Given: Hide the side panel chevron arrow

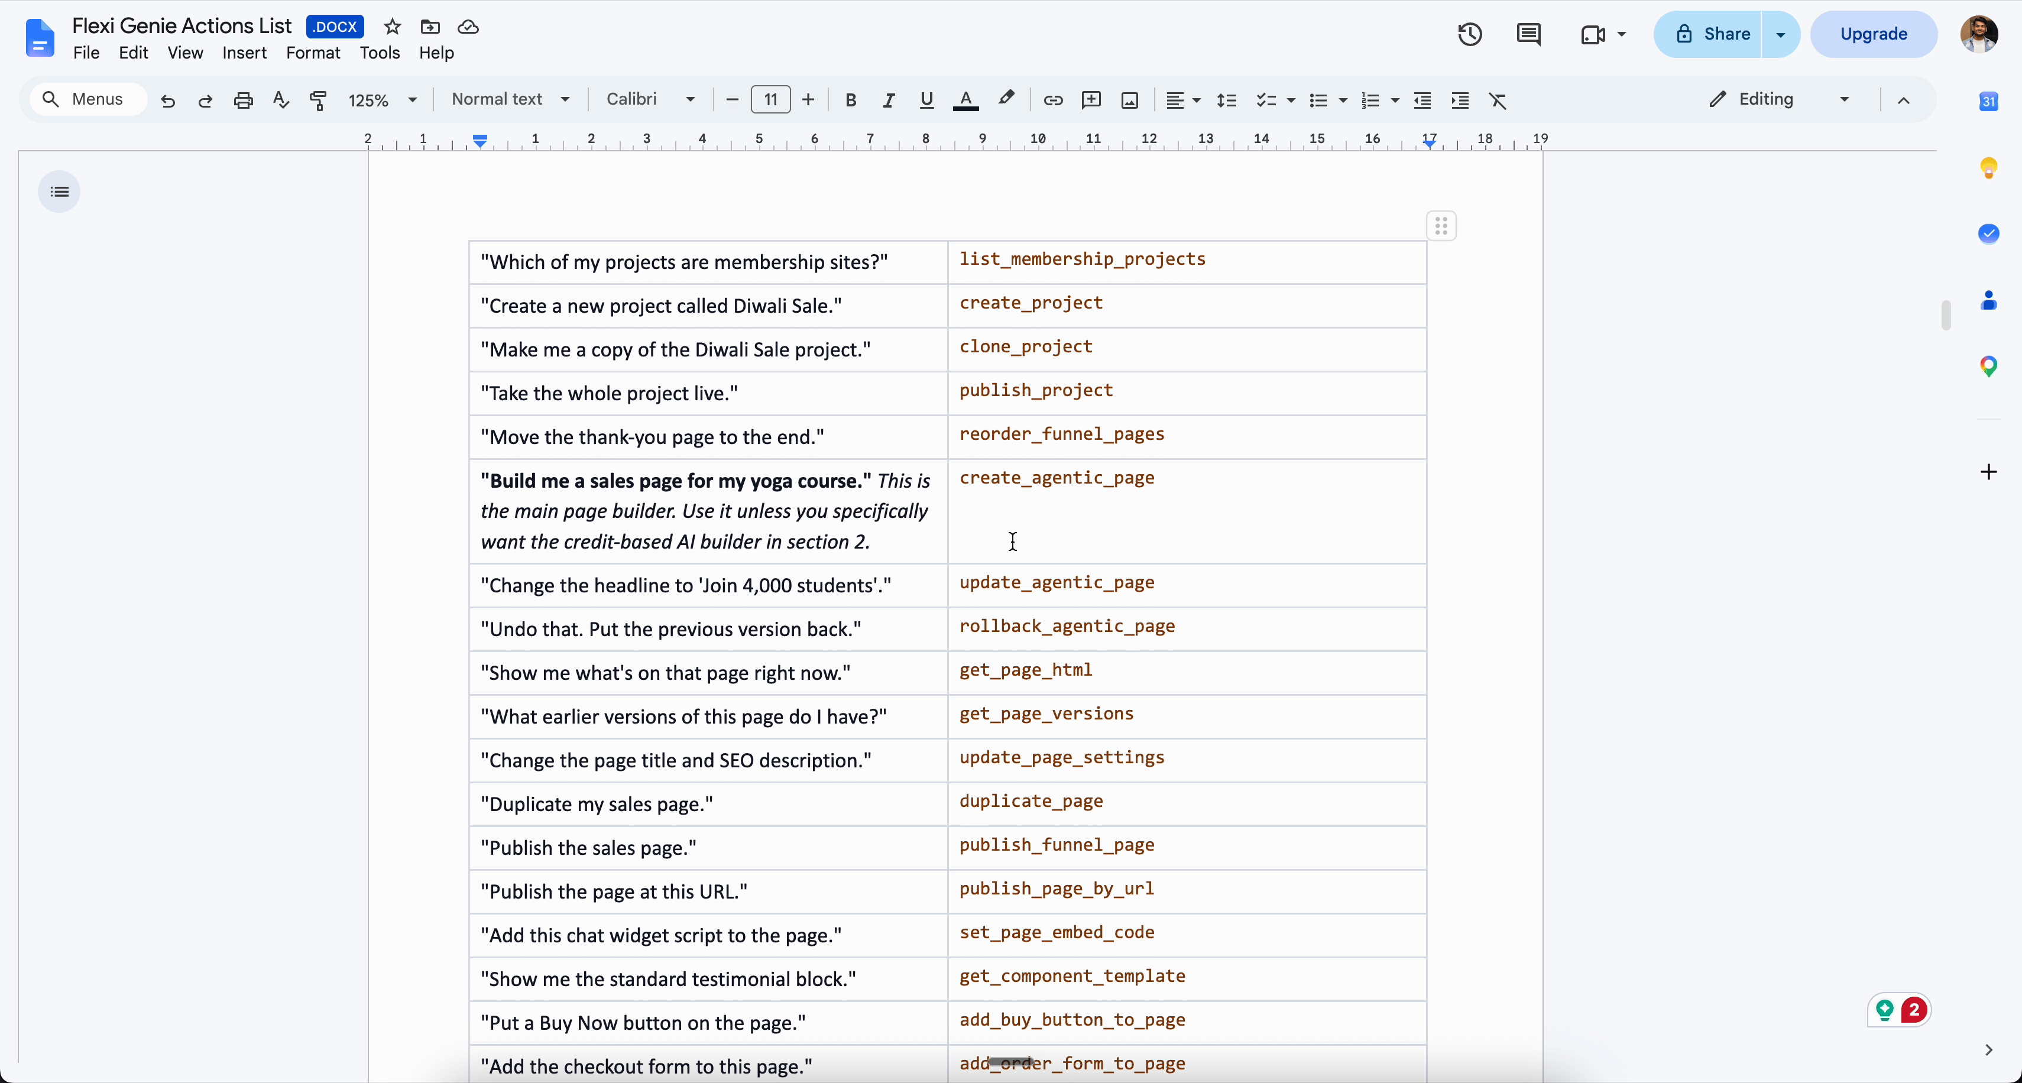Looking at the screenshot, I should point(1988,1050).
